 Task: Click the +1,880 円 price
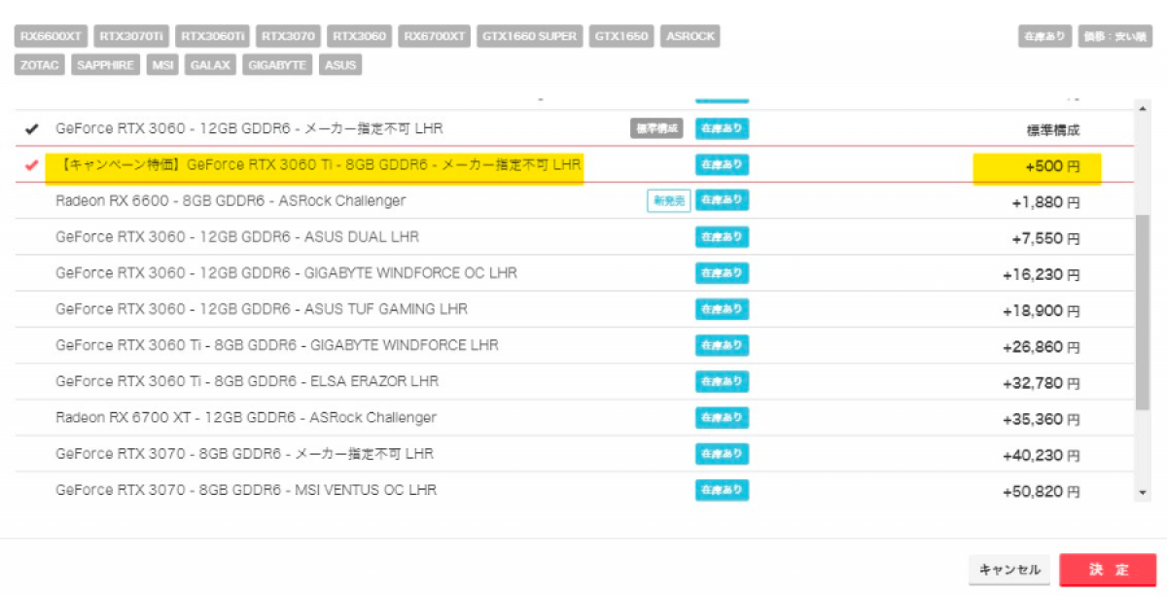pyautogui.click(x=1045, y=203)
